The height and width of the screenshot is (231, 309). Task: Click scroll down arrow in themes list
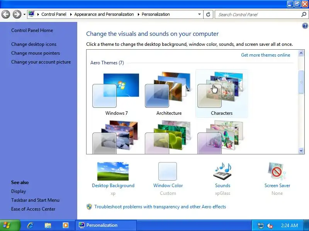pyautogui.click(x=301, y=151)
